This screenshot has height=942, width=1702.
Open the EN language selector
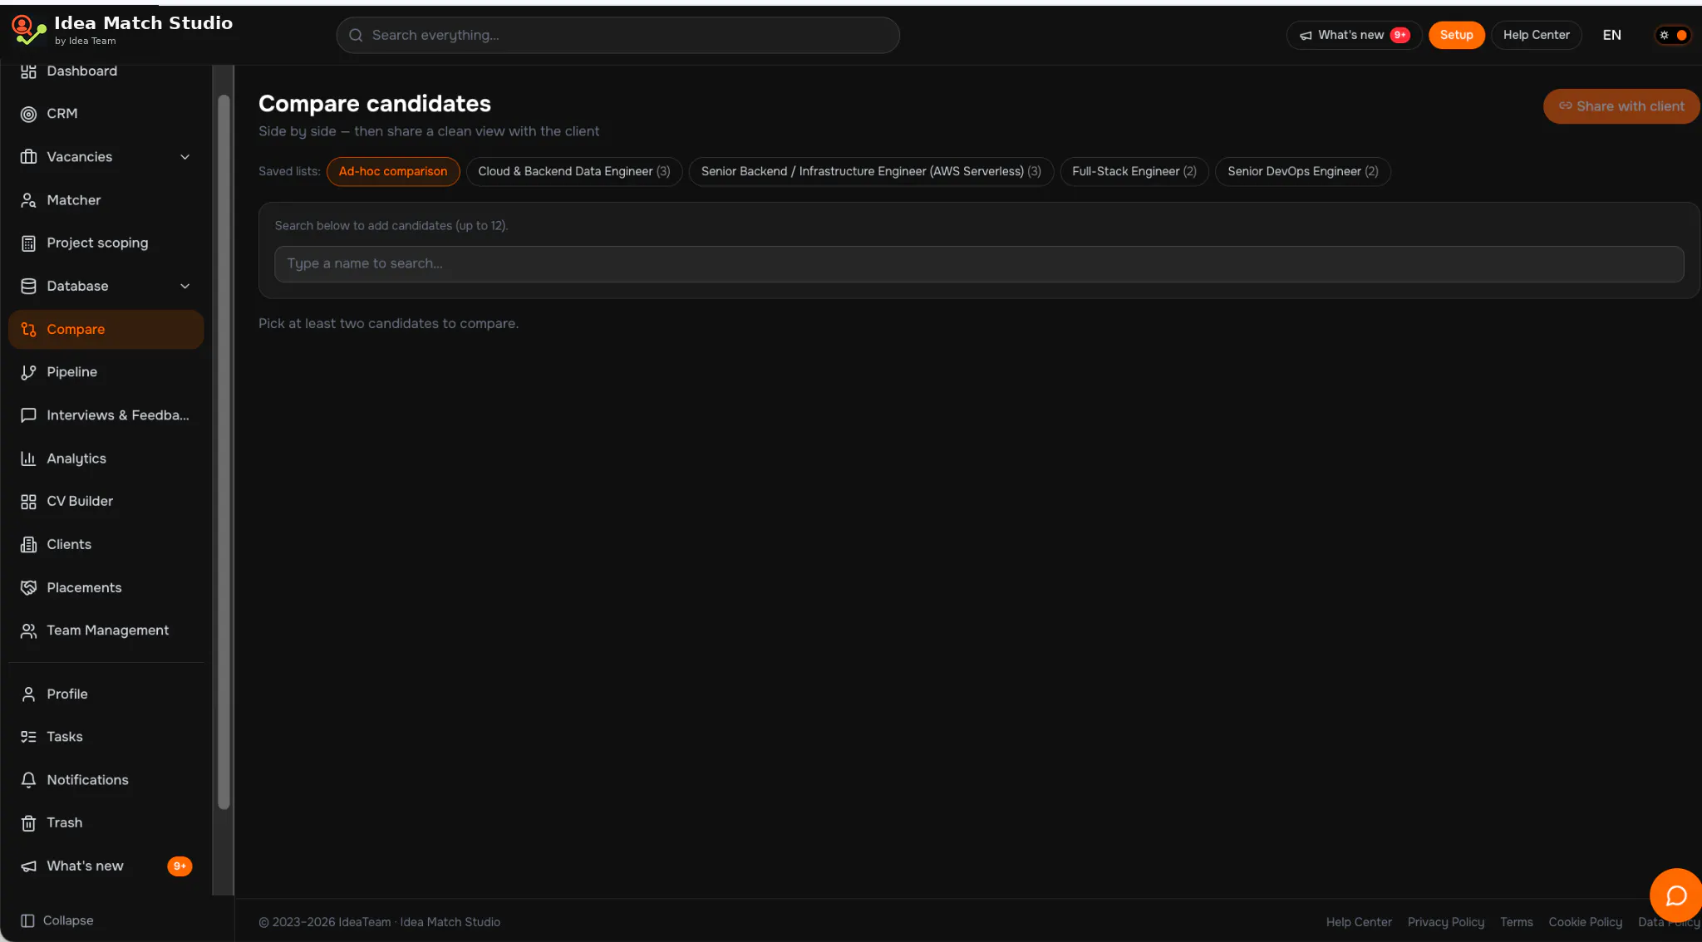click(1611, 35)
